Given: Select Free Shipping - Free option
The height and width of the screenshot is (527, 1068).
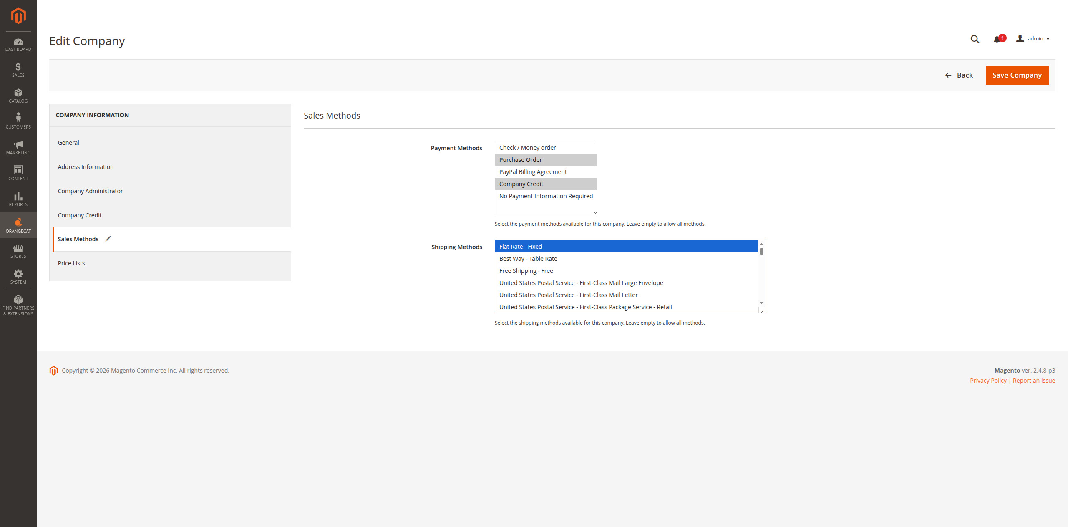Looking at the screenshot, I should [x=526, y=271].
